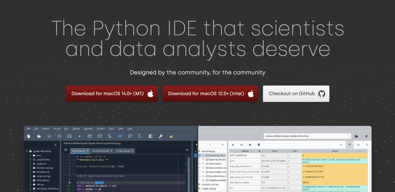Open the working directory path dropdown
Image resolution: width=395 pixels, height=192 pixels.
350,136
